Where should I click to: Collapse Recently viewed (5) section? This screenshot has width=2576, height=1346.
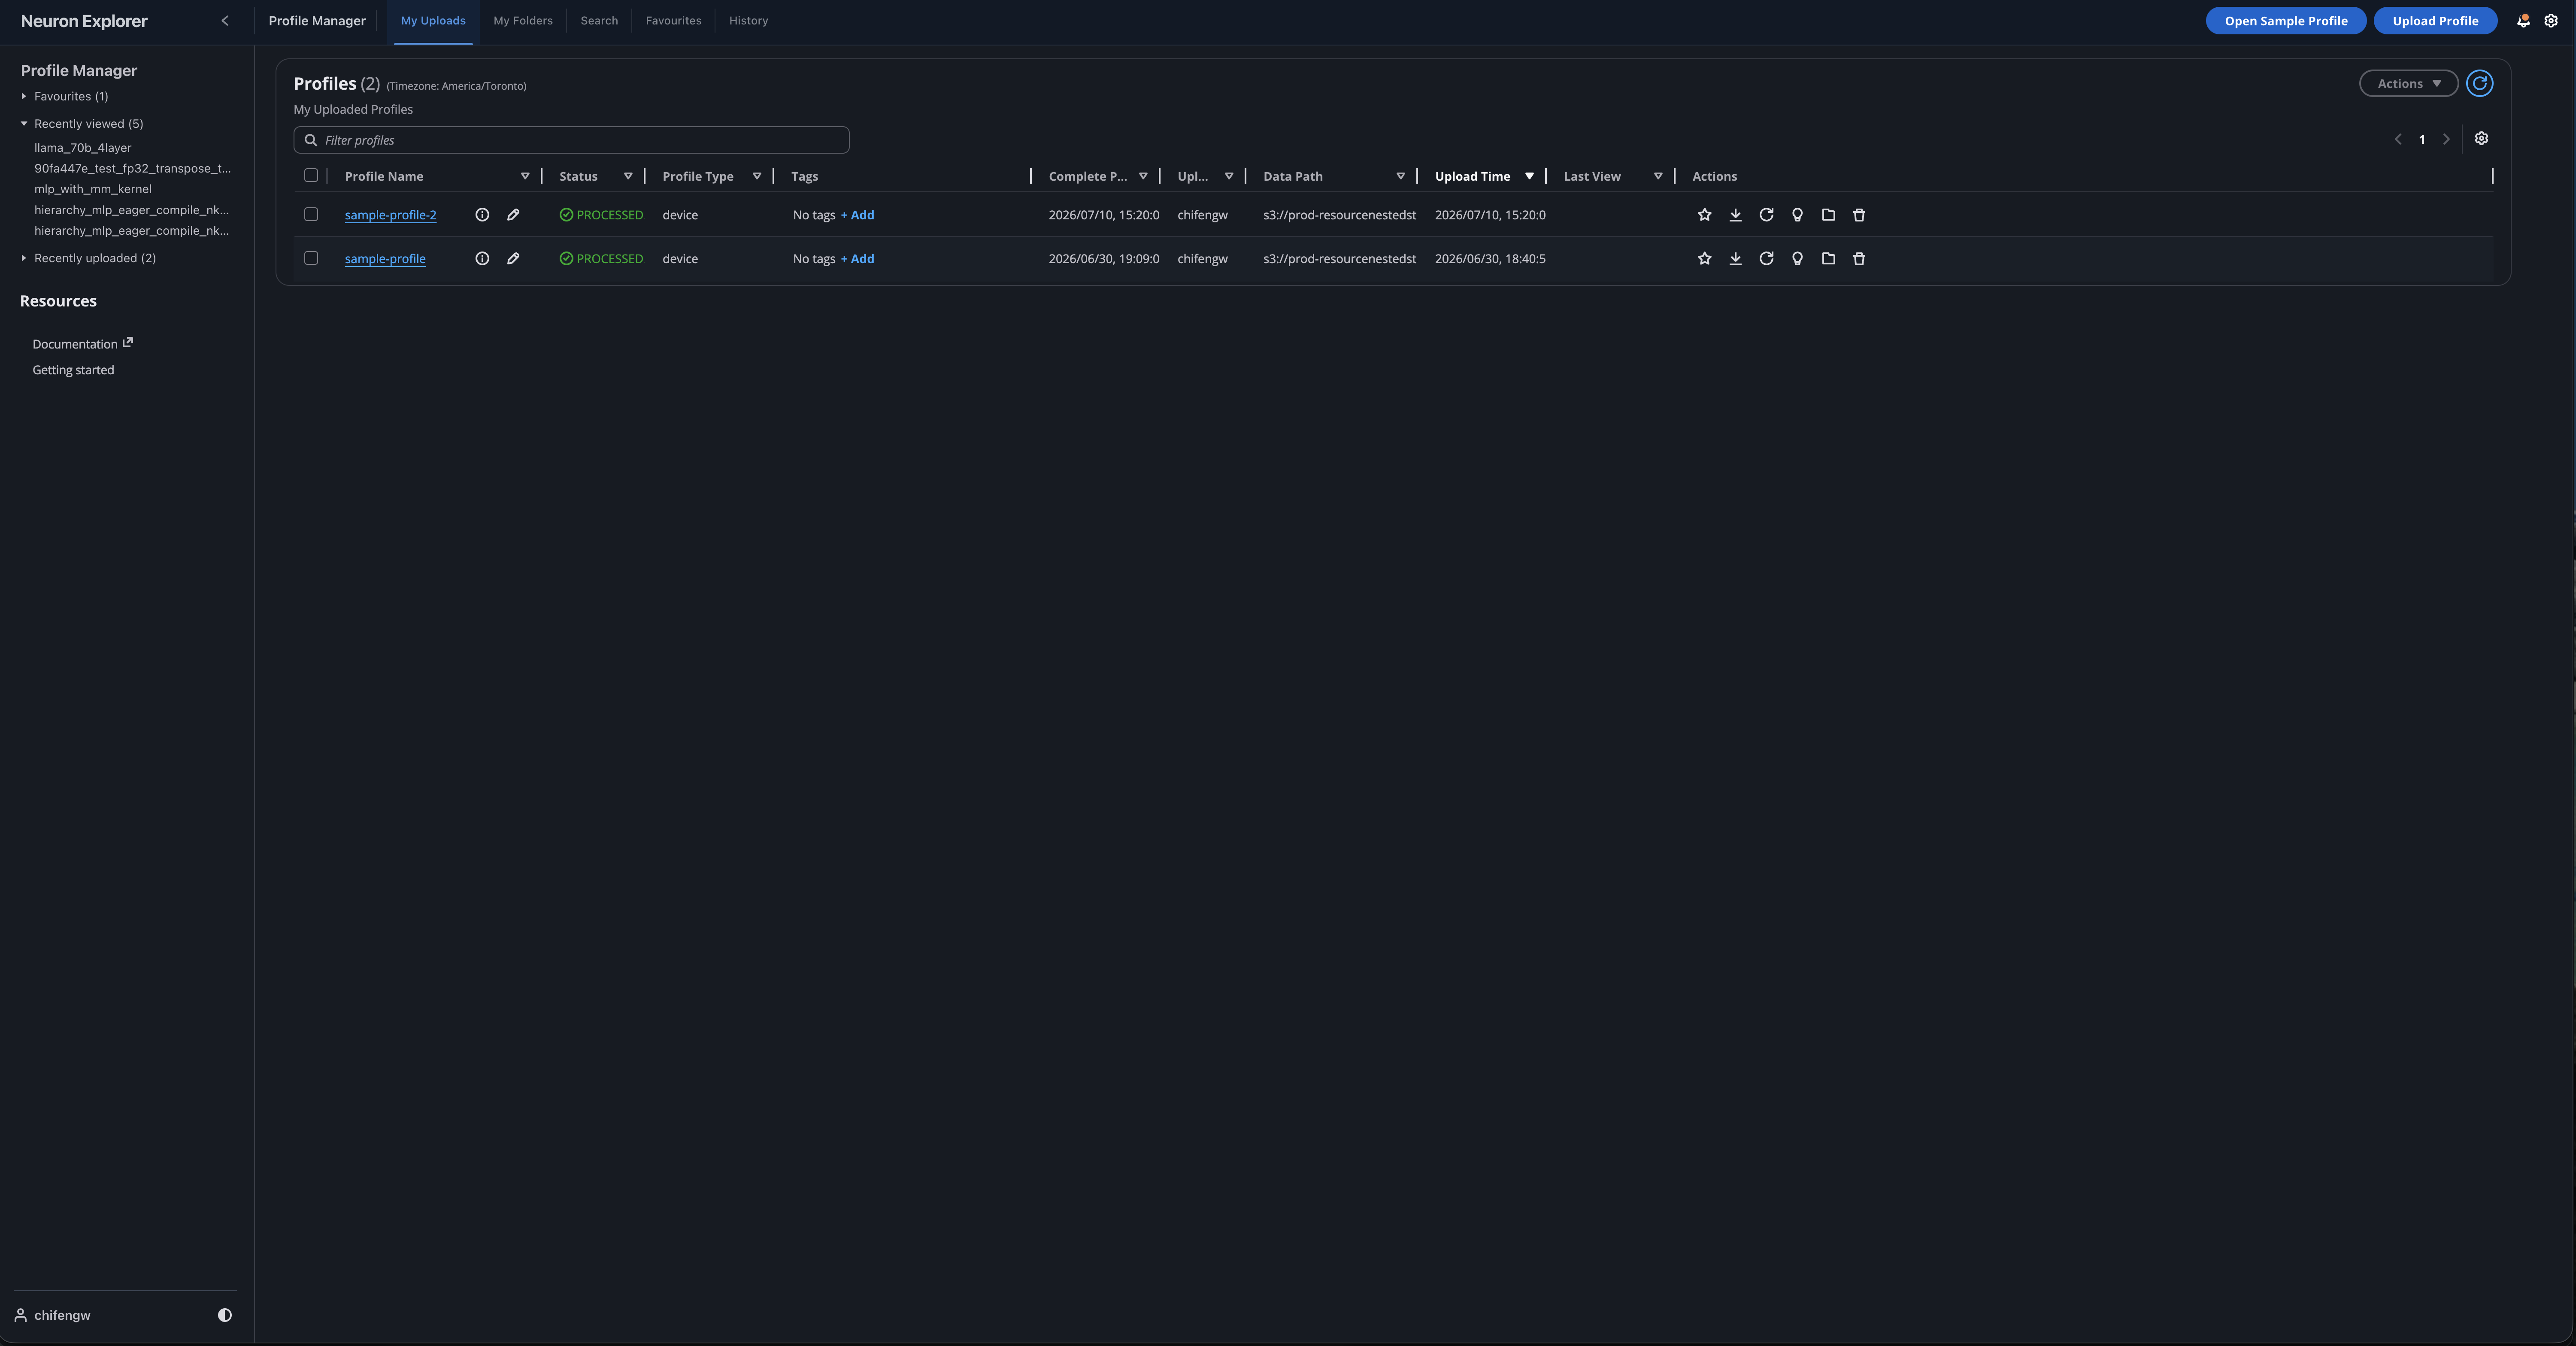click(x=24, y=124)
